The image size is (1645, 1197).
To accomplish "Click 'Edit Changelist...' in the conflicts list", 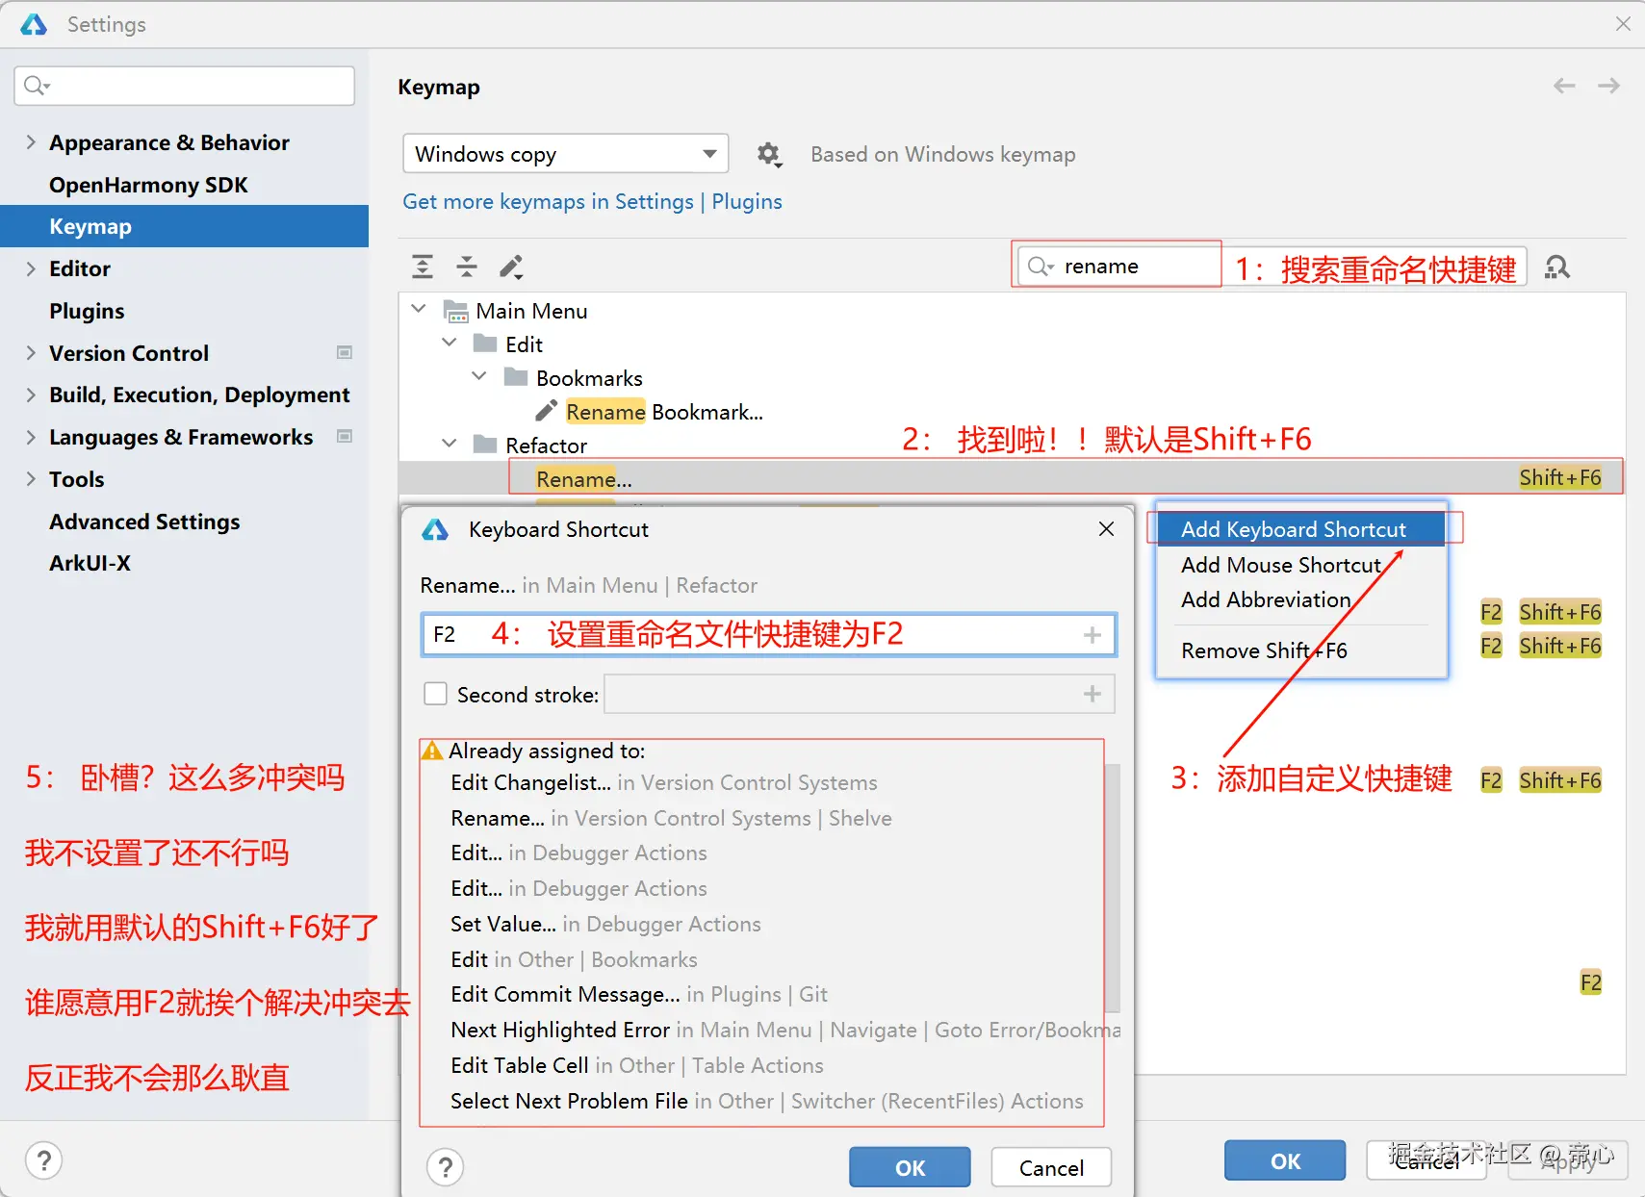I will pyautogui.click(x=664, y=782).
